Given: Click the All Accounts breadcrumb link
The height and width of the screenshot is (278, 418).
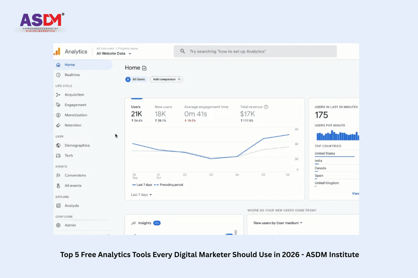Looking at the screenshot, I should (x=105, y=49).
